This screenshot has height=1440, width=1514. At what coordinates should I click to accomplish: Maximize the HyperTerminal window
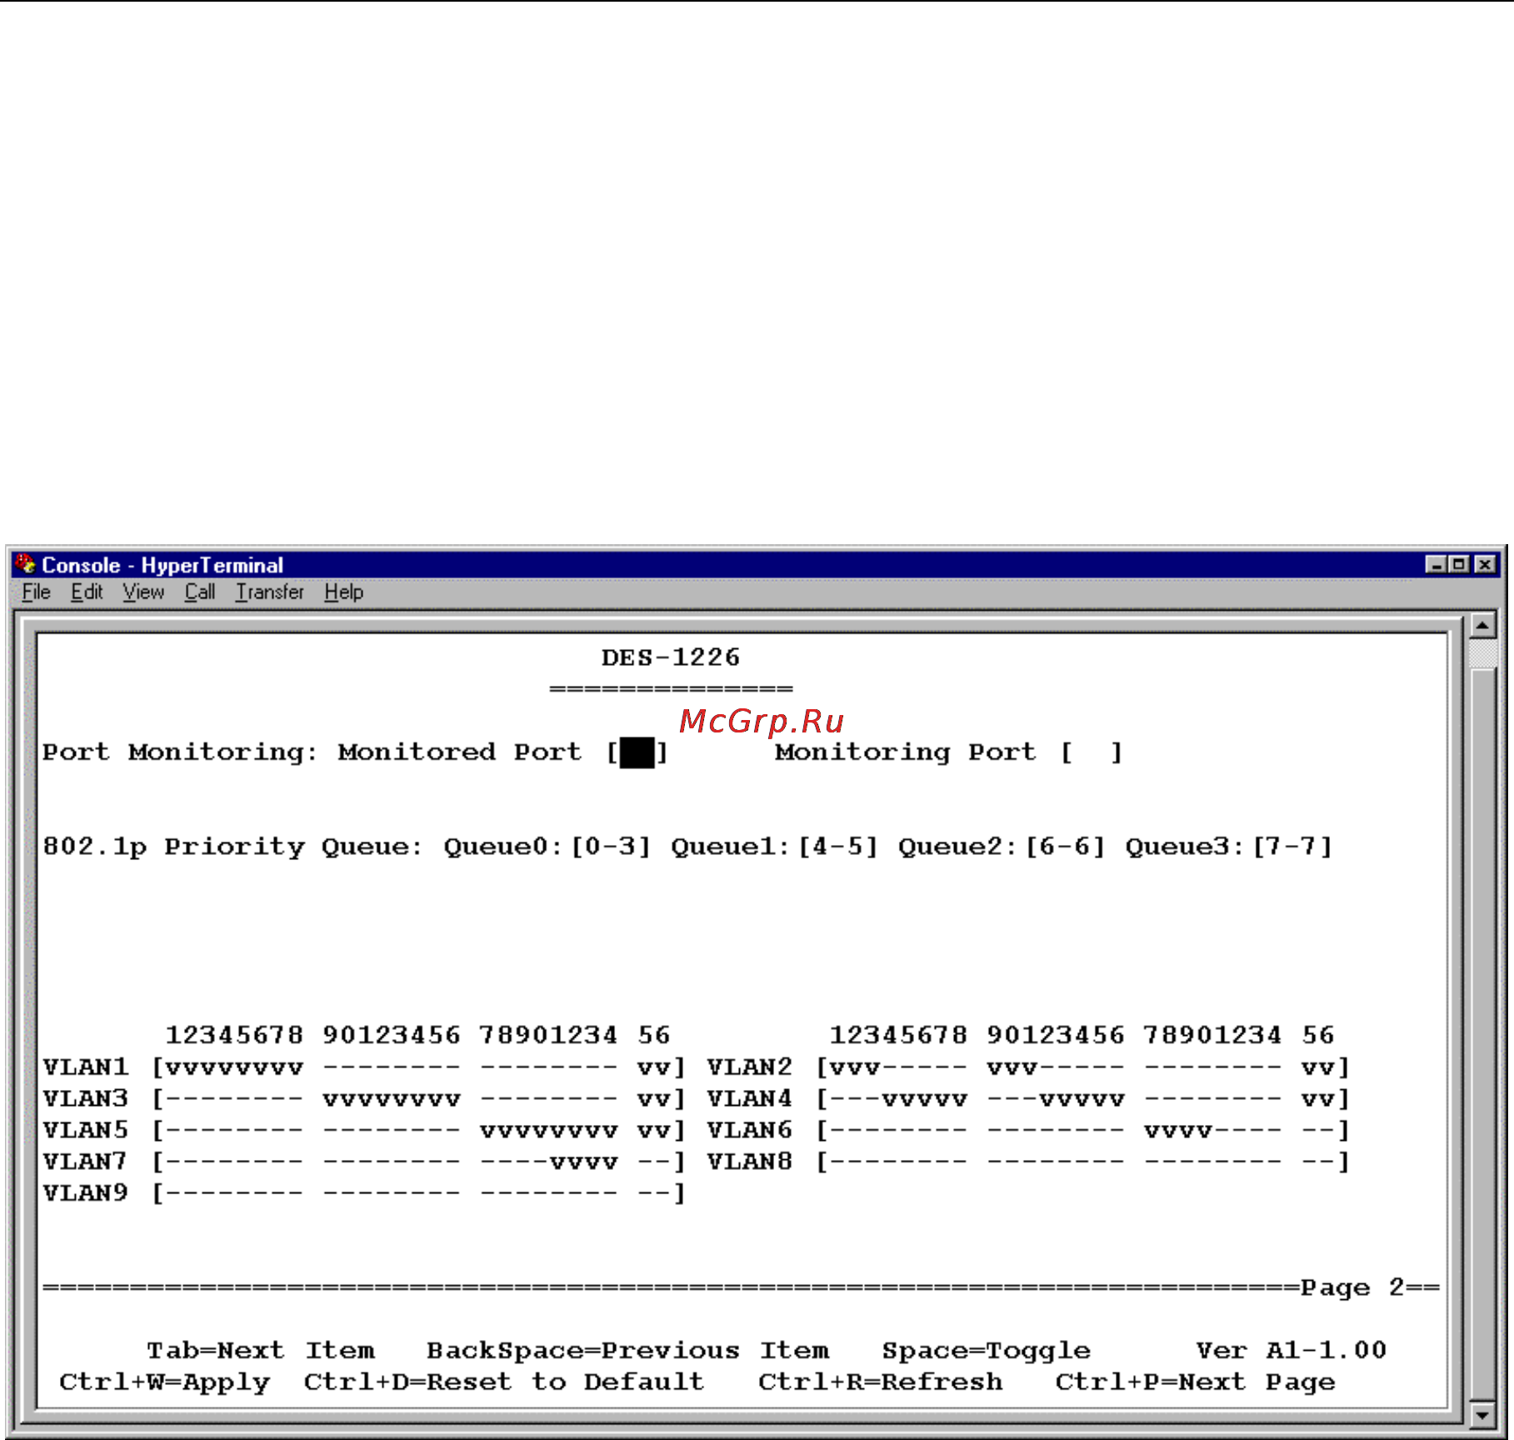[x=1458, y=564]
